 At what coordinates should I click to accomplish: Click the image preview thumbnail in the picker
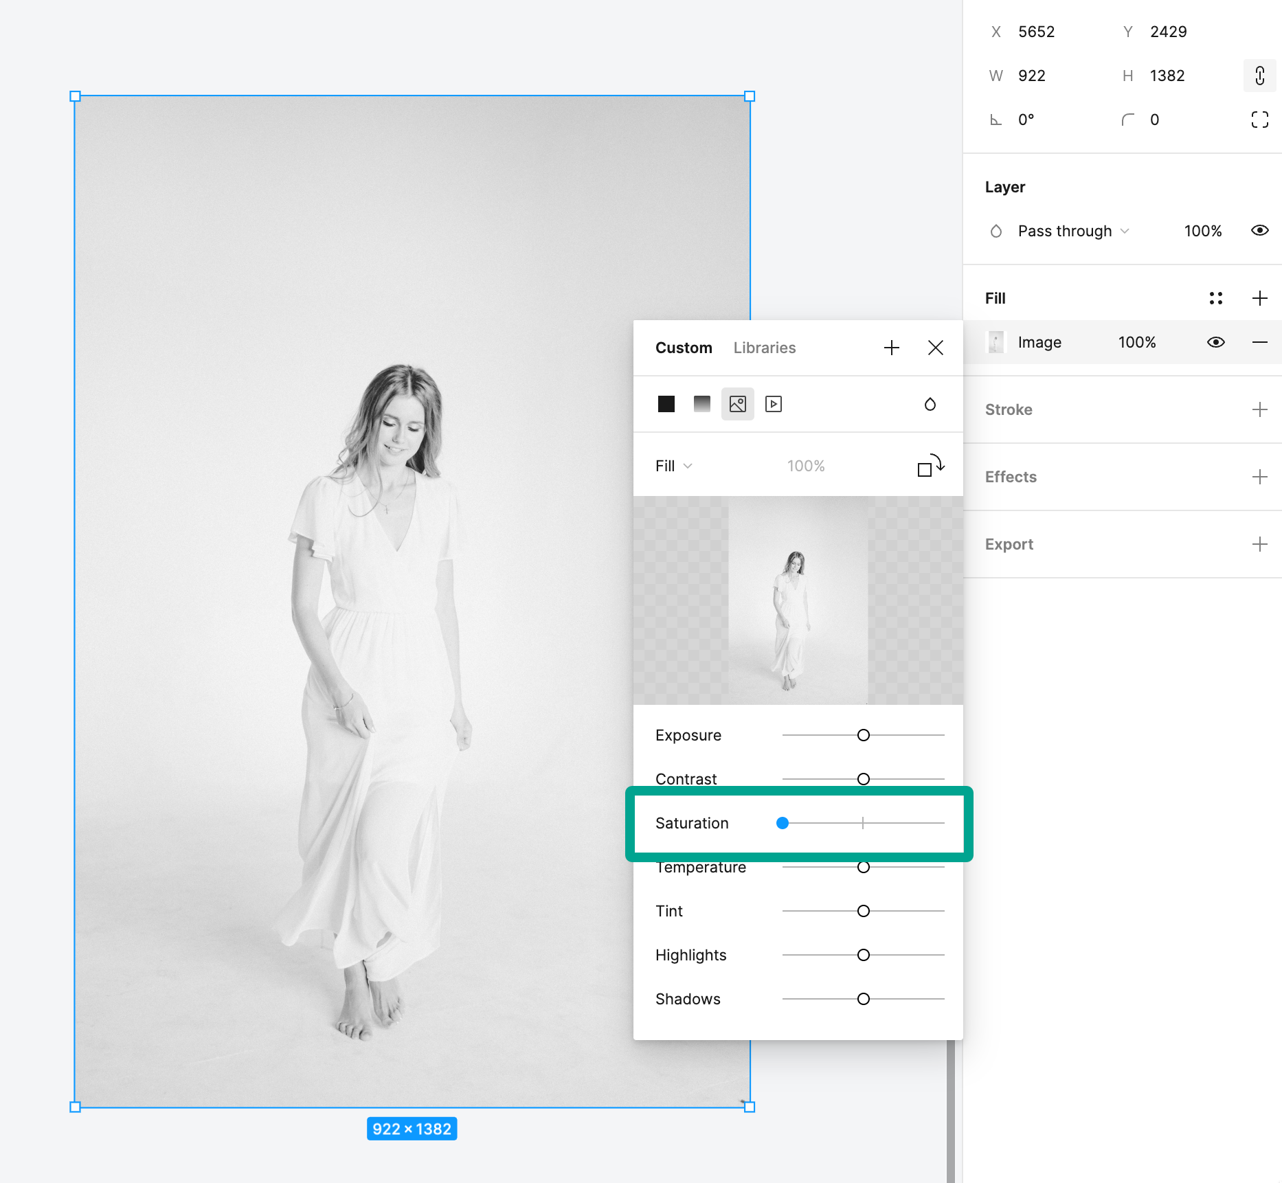tap(798, 602)
